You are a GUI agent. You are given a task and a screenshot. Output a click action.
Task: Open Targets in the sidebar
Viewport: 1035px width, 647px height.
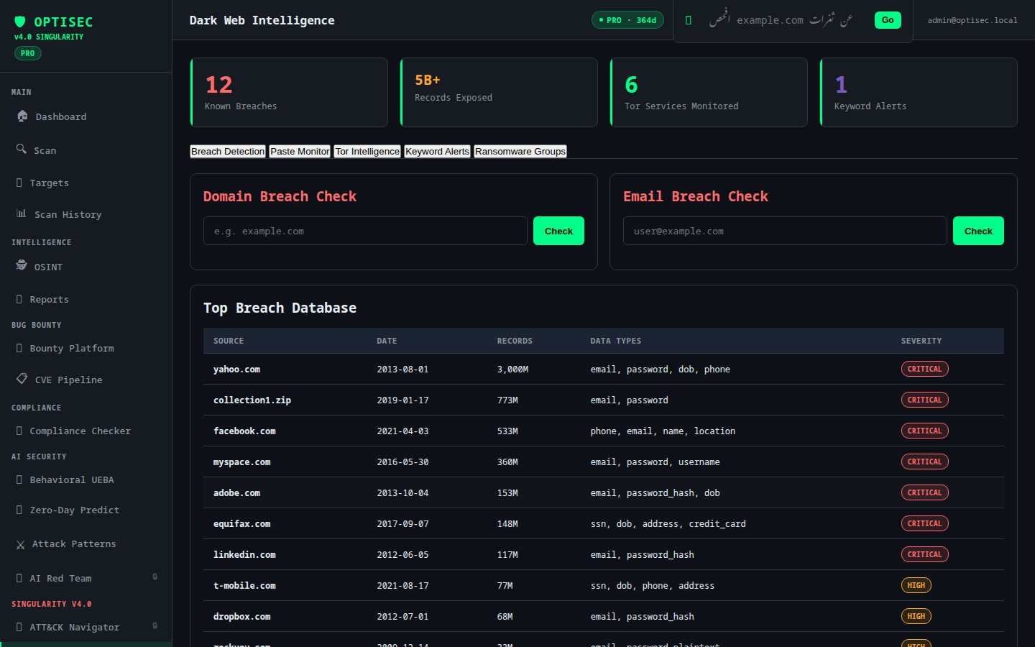pyautogui.click(x=86, y=183)
